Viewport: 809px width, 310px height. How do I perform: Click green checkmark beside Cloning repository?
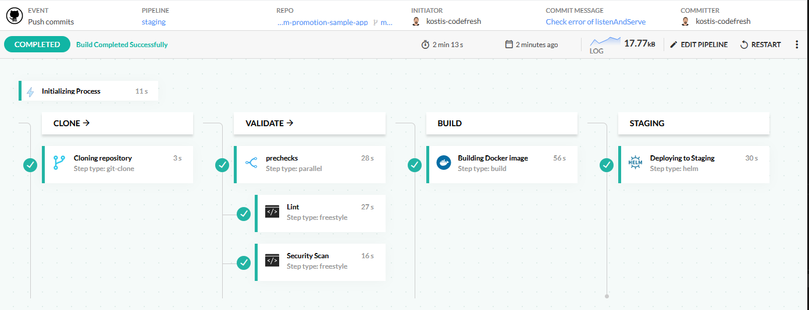30,165
